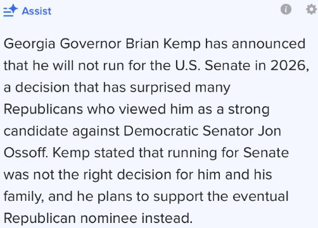Click the phrase 'Republican nominee instead.'
This screenshot has width=318, height=228.
[98, 218]
